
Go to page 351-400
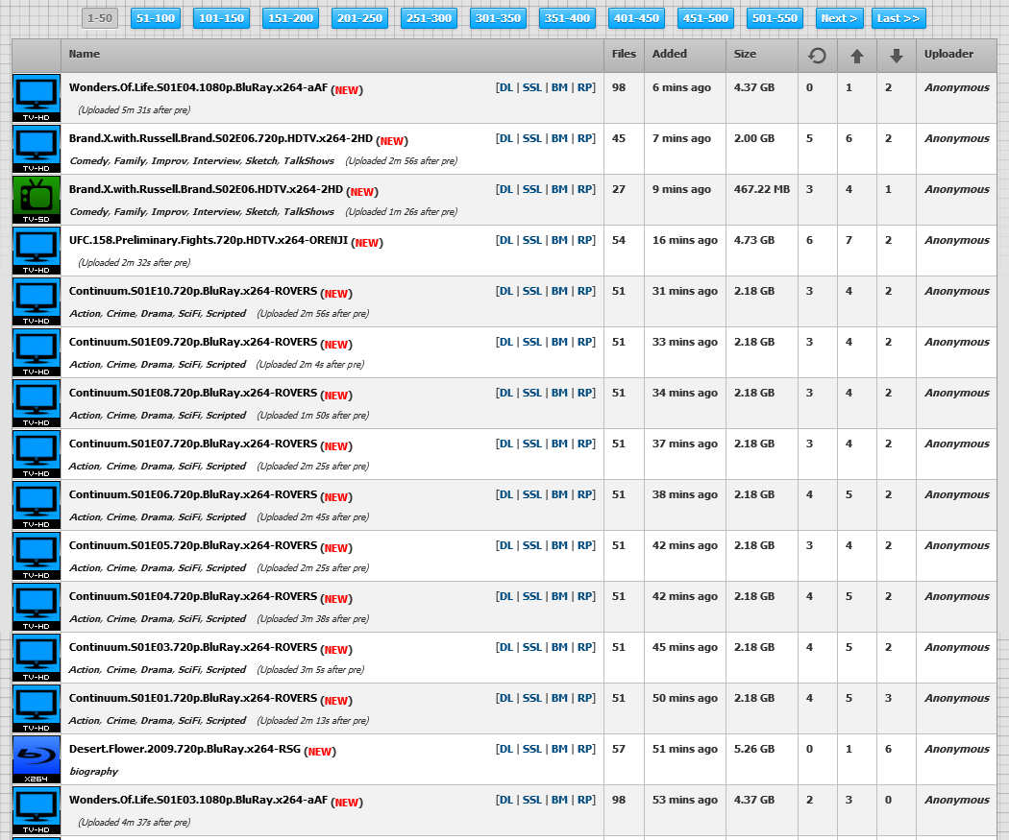(x=567, y=18)
